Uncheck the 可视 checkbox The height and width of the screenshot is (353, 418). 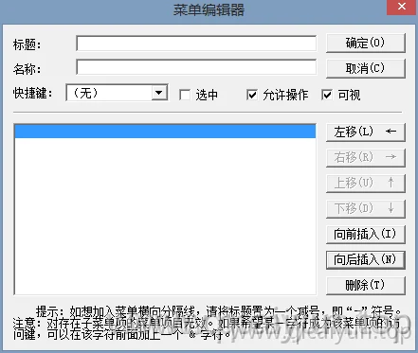point(327,95)
